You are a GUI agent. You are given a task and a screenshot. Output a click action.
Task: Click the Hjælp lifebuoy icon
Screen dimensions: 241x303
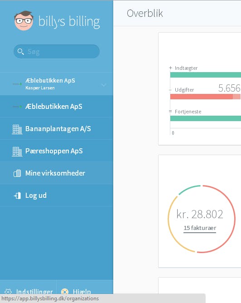point(65,291)
